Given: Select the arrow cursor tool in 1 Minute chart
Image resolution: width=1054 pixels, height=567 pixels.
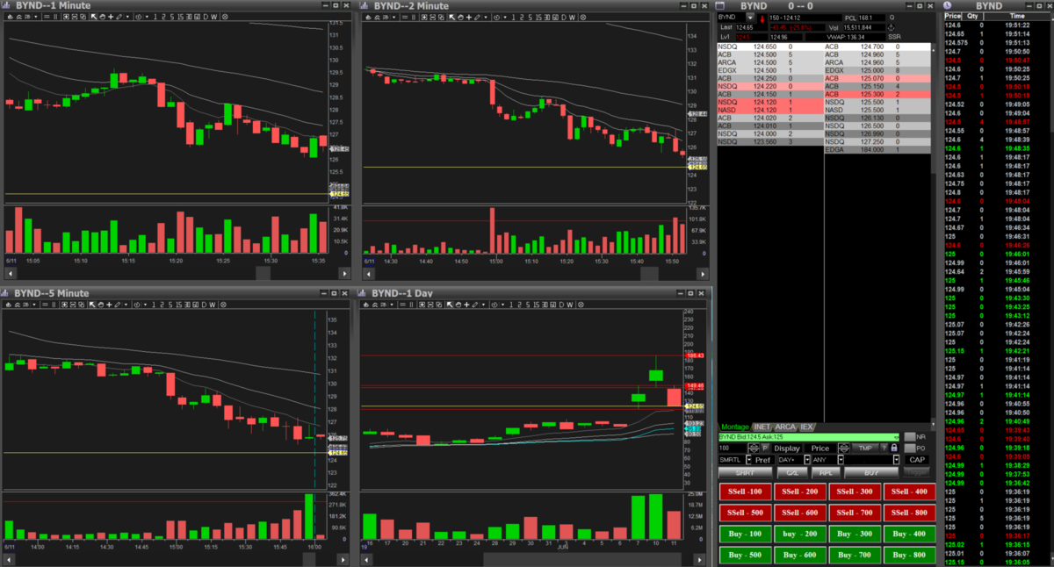Looking at the screenshot, I should [x=94, y=17].
